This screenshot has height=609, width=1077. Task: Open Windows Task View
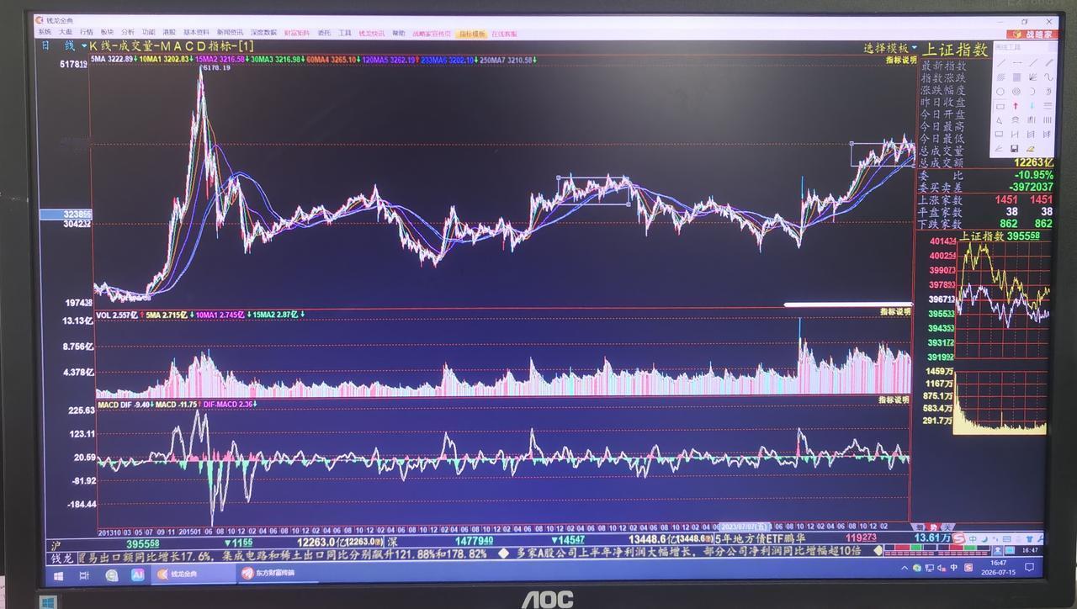click(x=84, y=576)
